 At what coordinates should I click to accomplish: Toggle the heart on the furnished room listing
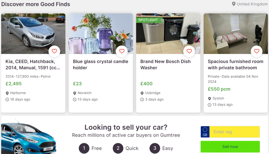click(x=256, y=51)
